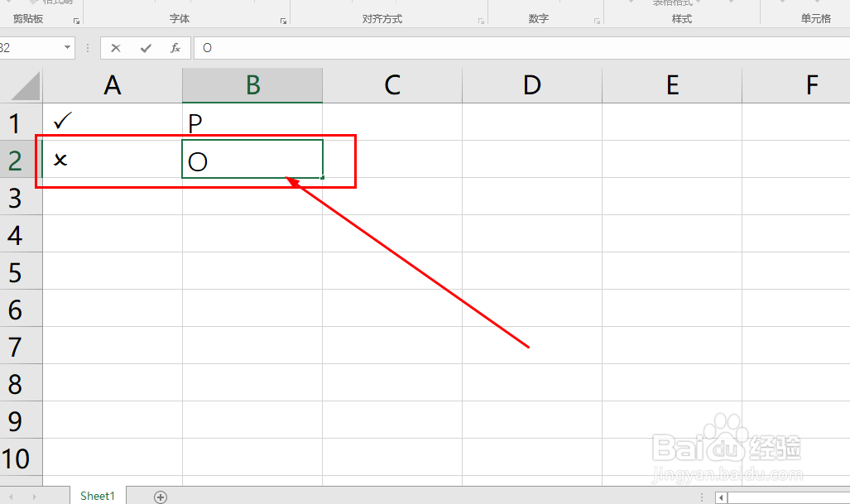
Task: Open the Insert Function fx dialog
Action: (175, 48)
